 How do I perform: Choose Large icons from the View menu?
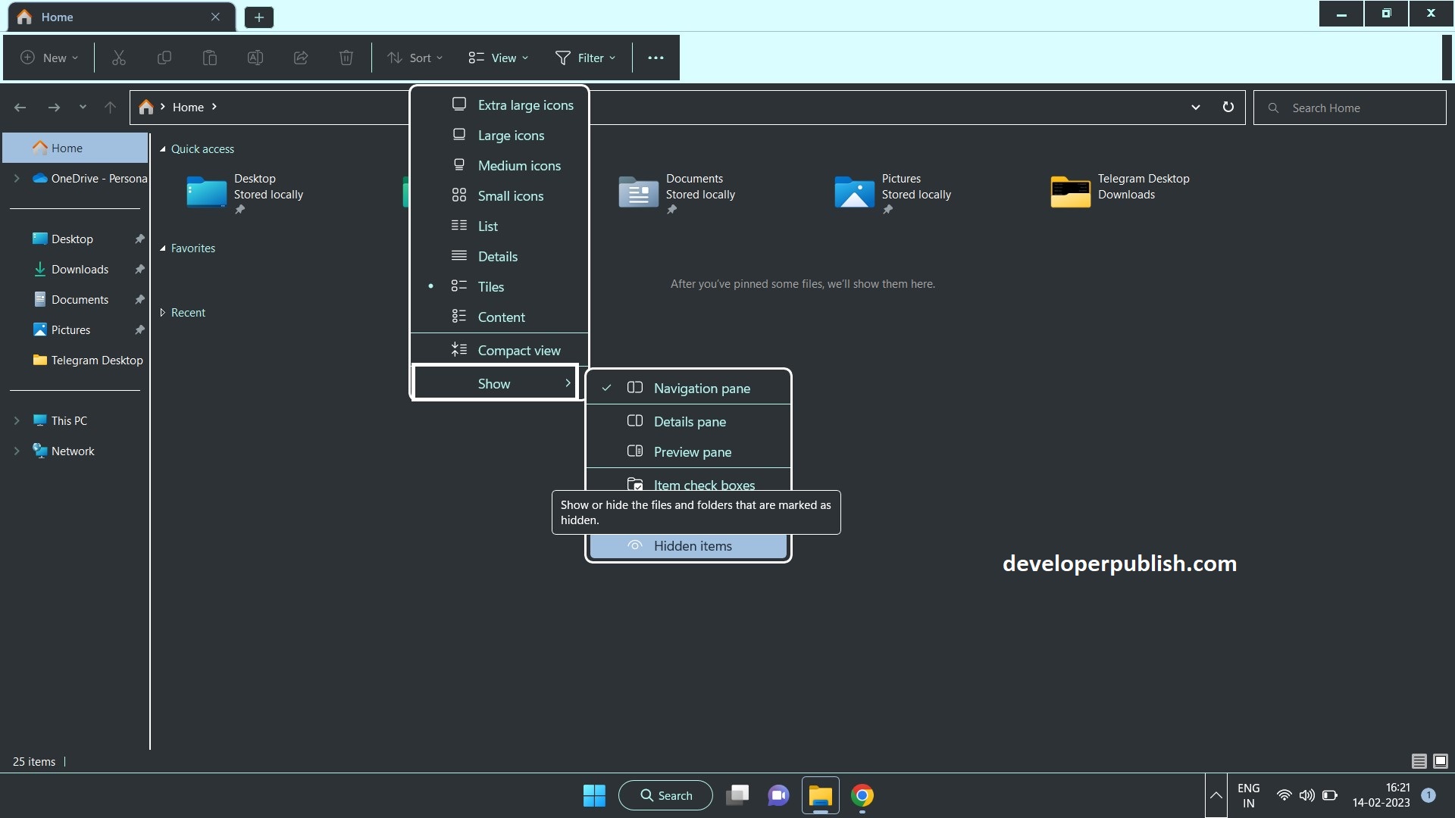510,136
